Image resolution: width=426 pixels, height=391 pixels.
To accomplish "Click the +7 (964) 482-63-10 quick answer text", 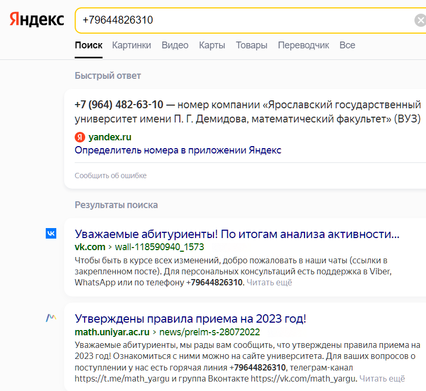I will (119, 105).
